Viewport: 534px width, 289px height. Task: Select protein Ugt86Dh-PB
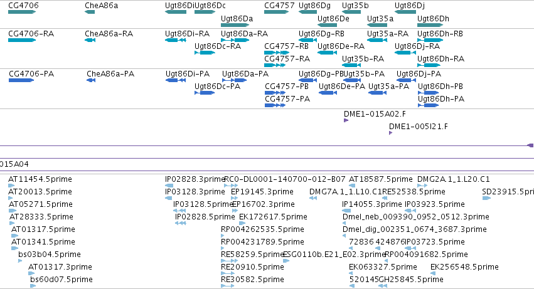[x=428, y=93]
